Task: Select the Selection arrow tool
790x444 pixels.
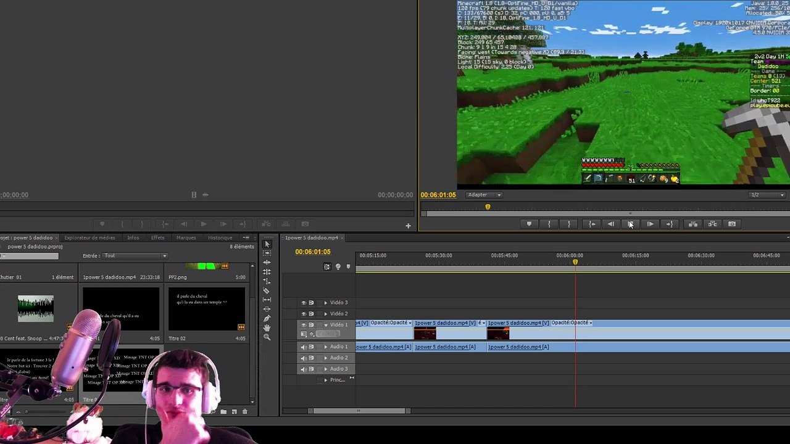Action: pos(267,245)
